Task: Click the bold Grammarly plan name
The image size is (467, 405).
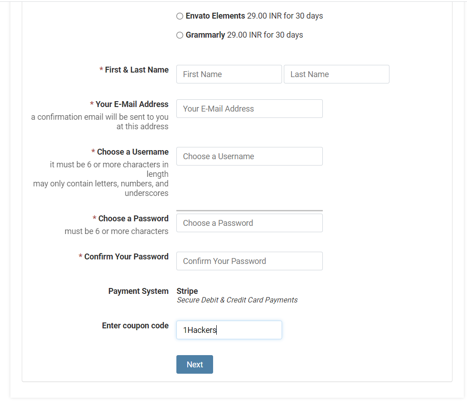Action: click(x=205, y=35)
